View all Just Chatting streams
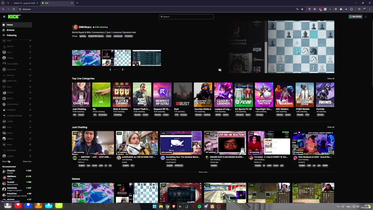Screen dimensions: 373x210 pyautogui.click(x=330, y=127)
